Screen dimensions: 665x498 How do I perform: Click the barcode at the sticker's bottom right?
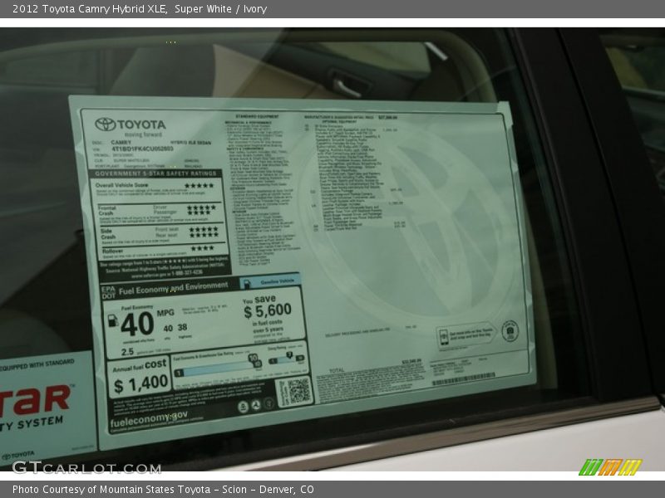tap(462, 378)
